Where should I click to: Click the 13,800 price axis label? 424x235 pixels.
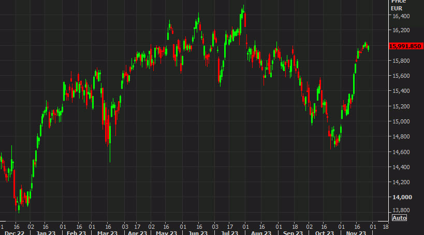point(401,210)
